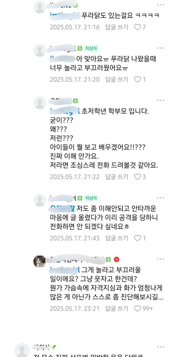
Task: Open more options for the 21:22 comment
Action: tap(160, 100)
